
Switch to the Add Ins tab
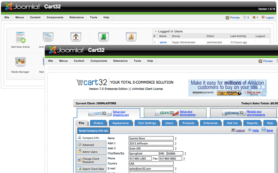(232, 123)
